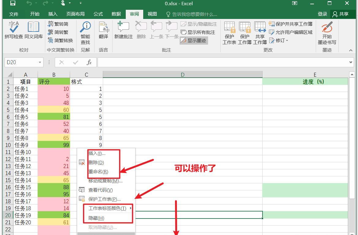Click vertical scrollbar up arrow
This screenshot has width=358, height=235.
[352, 74]
